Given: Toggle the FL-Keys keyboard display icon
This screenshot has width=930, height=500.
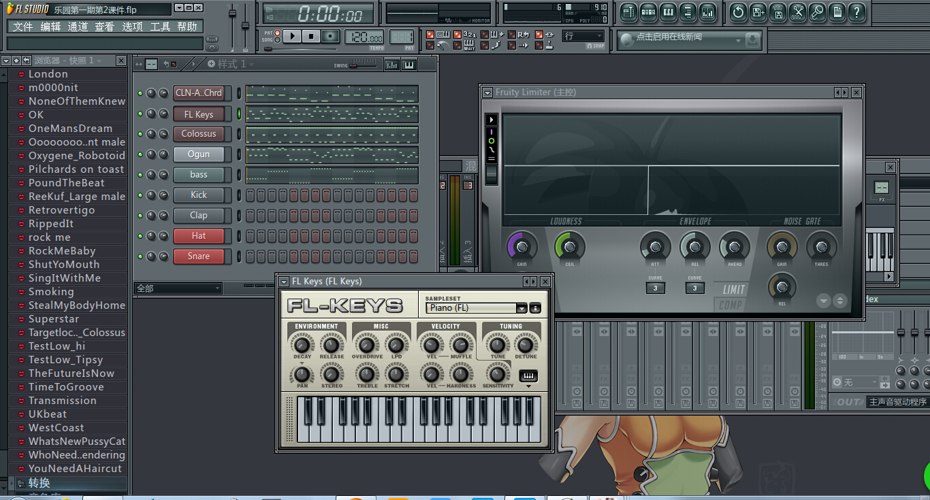Looking at the screenshot, I should 528,376.
